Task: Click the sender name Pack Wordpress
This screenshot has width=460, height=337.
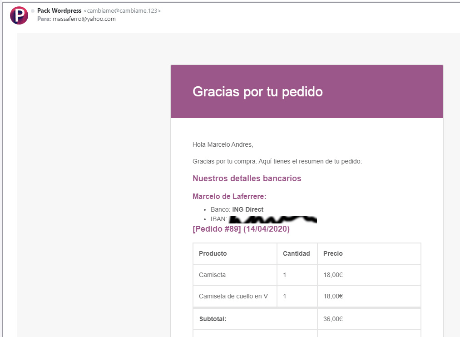Action: coord(59,10)
